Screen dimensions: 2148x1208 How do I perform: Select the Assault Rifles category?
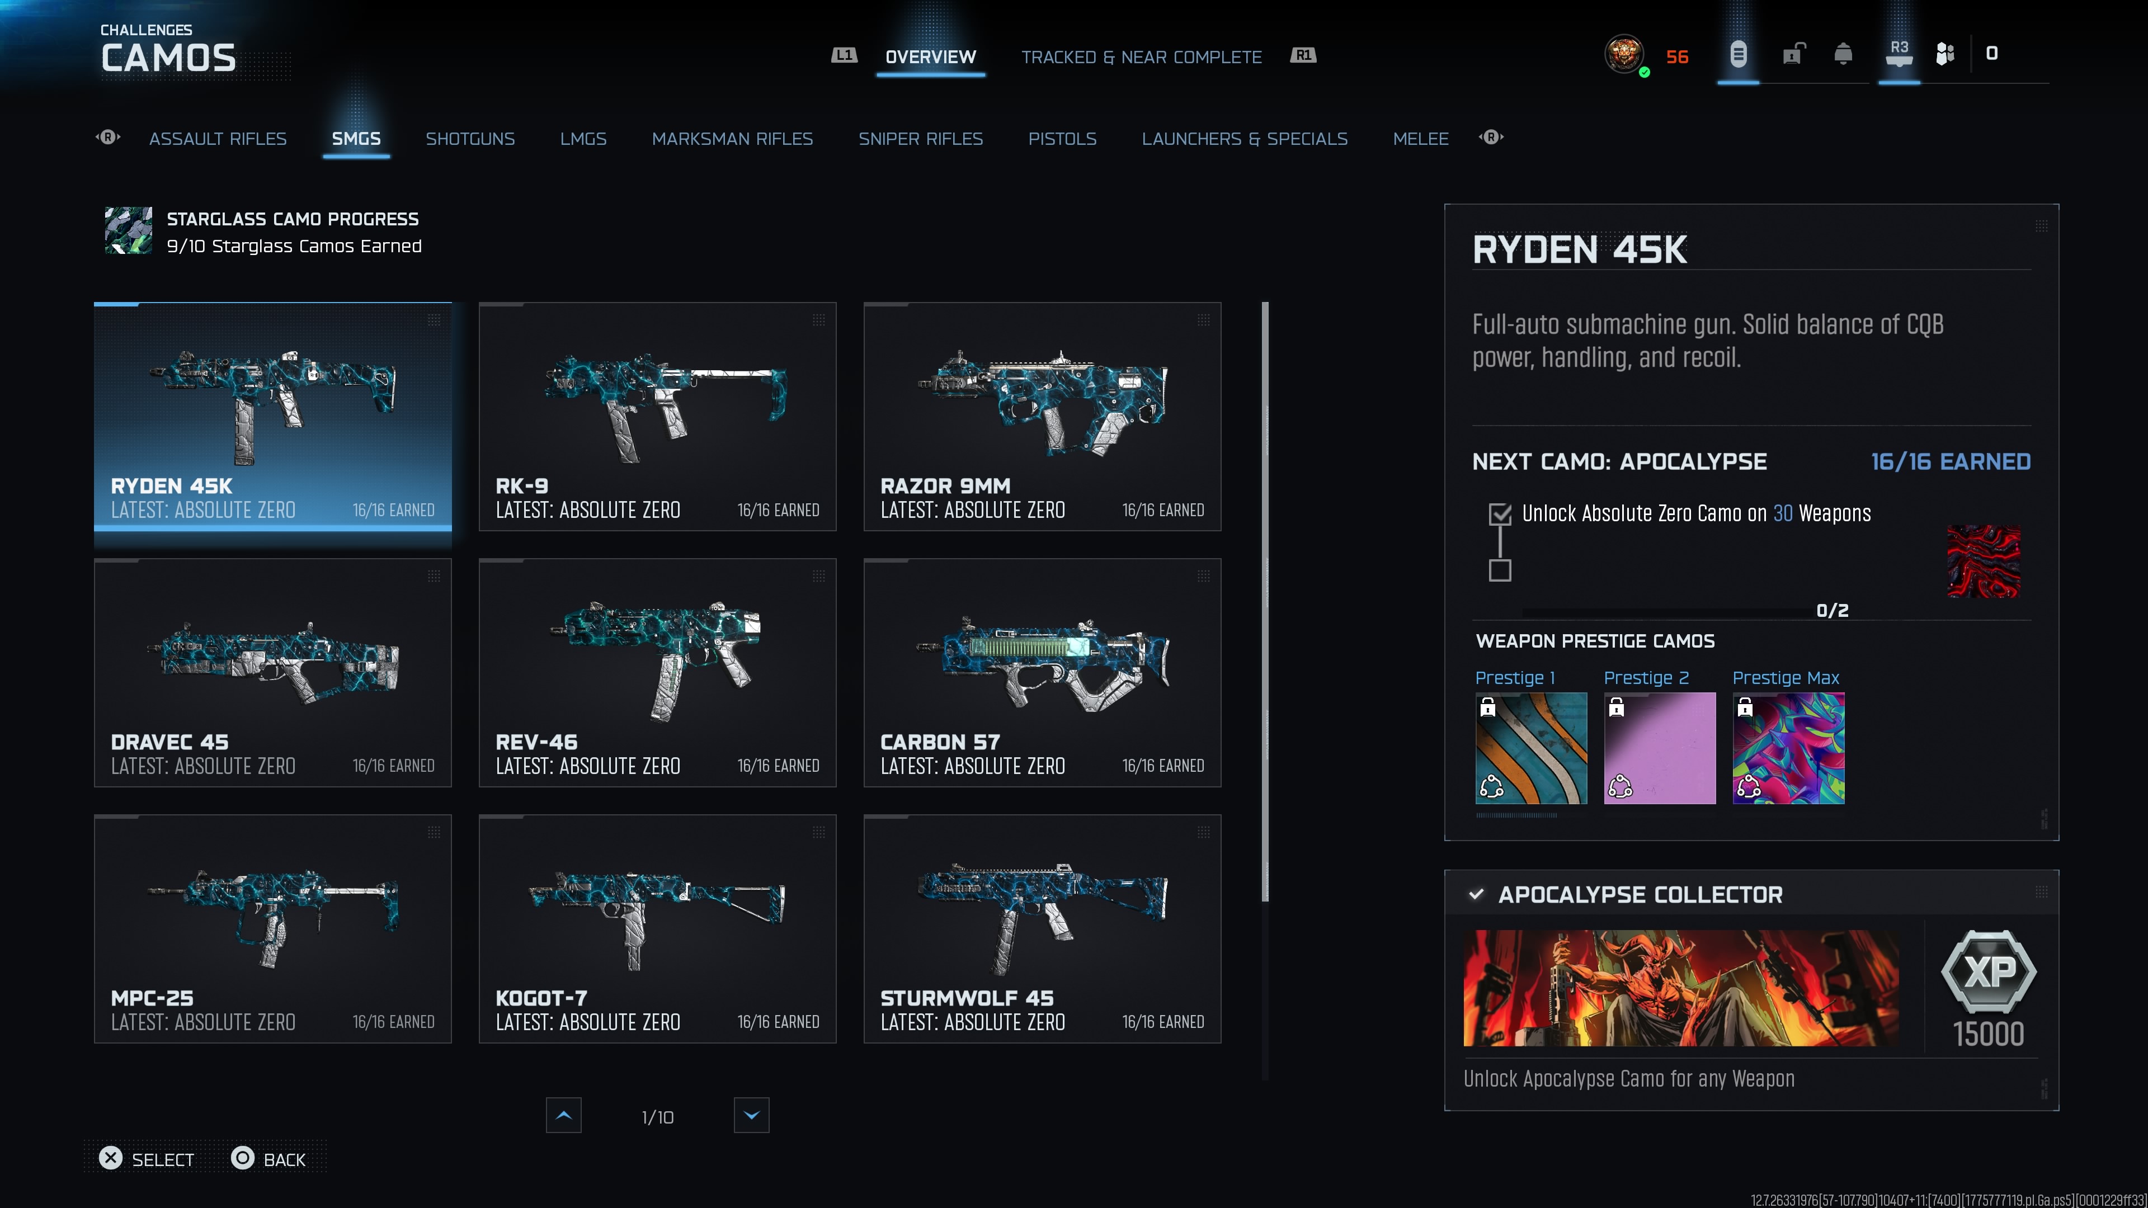tap(218, 138)
